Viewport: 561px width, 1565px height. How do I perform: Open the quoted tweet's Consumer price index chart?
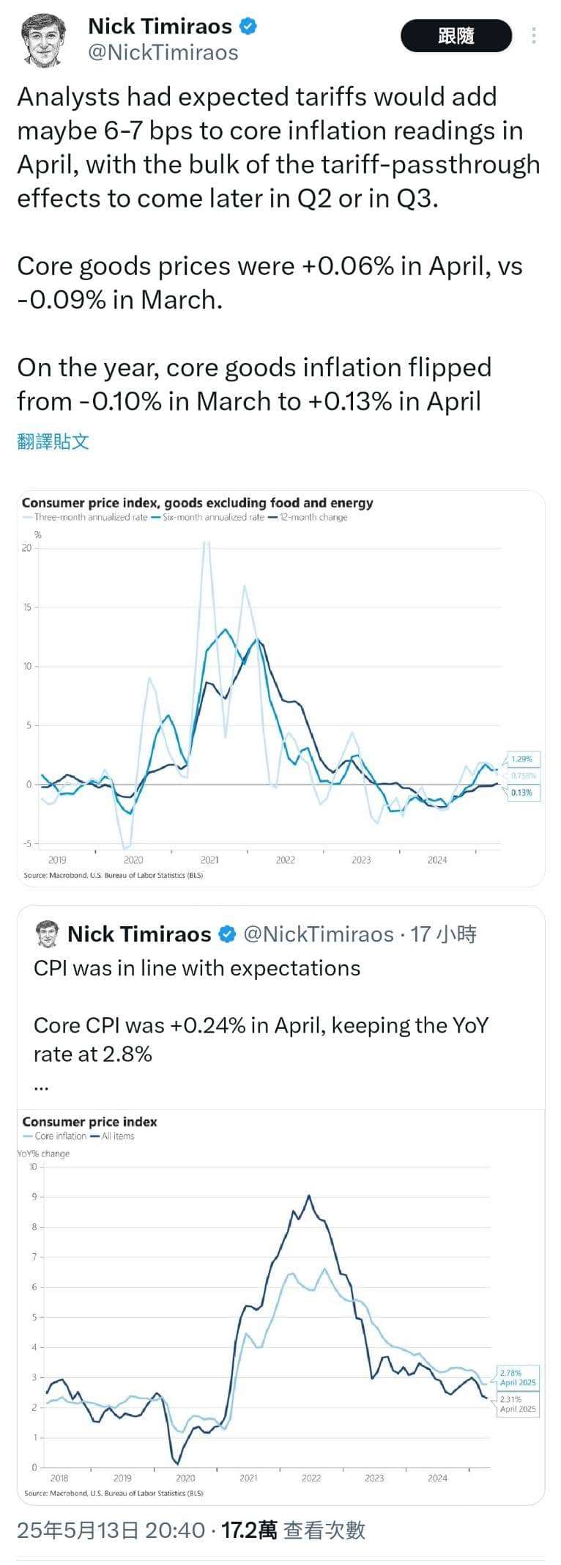point(280,1306)
